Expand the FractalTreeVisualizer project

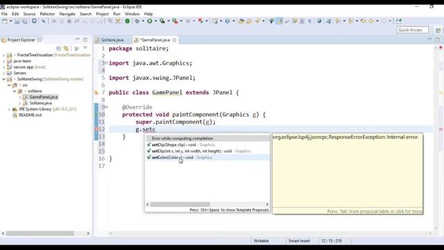(3, 55)
